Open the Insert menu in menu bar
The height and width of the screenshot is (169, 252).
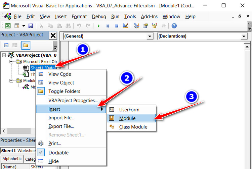tap(61, 16)
